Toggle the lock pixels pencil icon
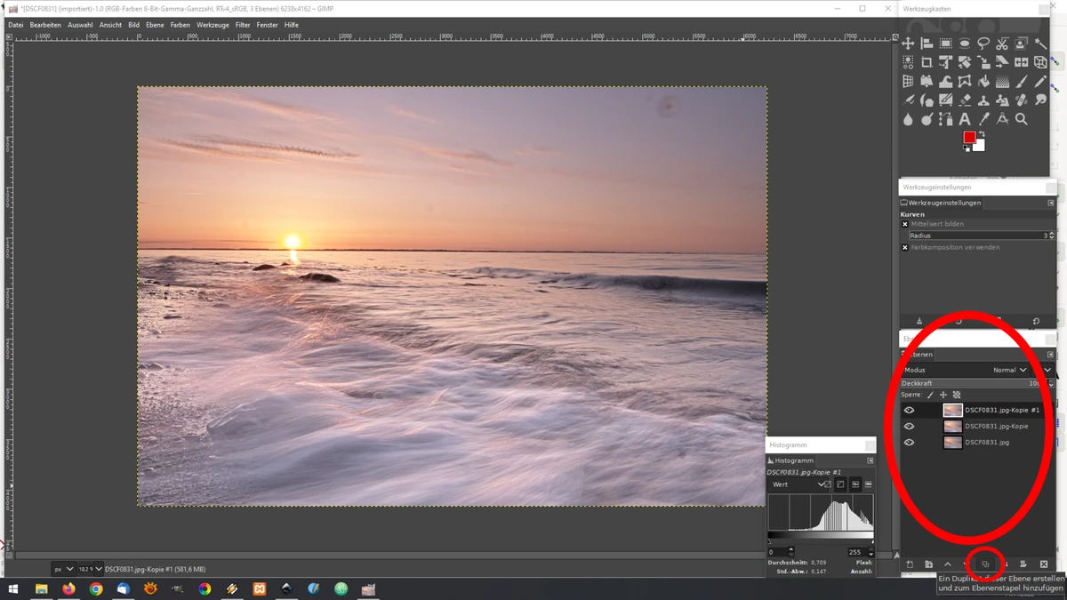 click(x=931, y=395)
